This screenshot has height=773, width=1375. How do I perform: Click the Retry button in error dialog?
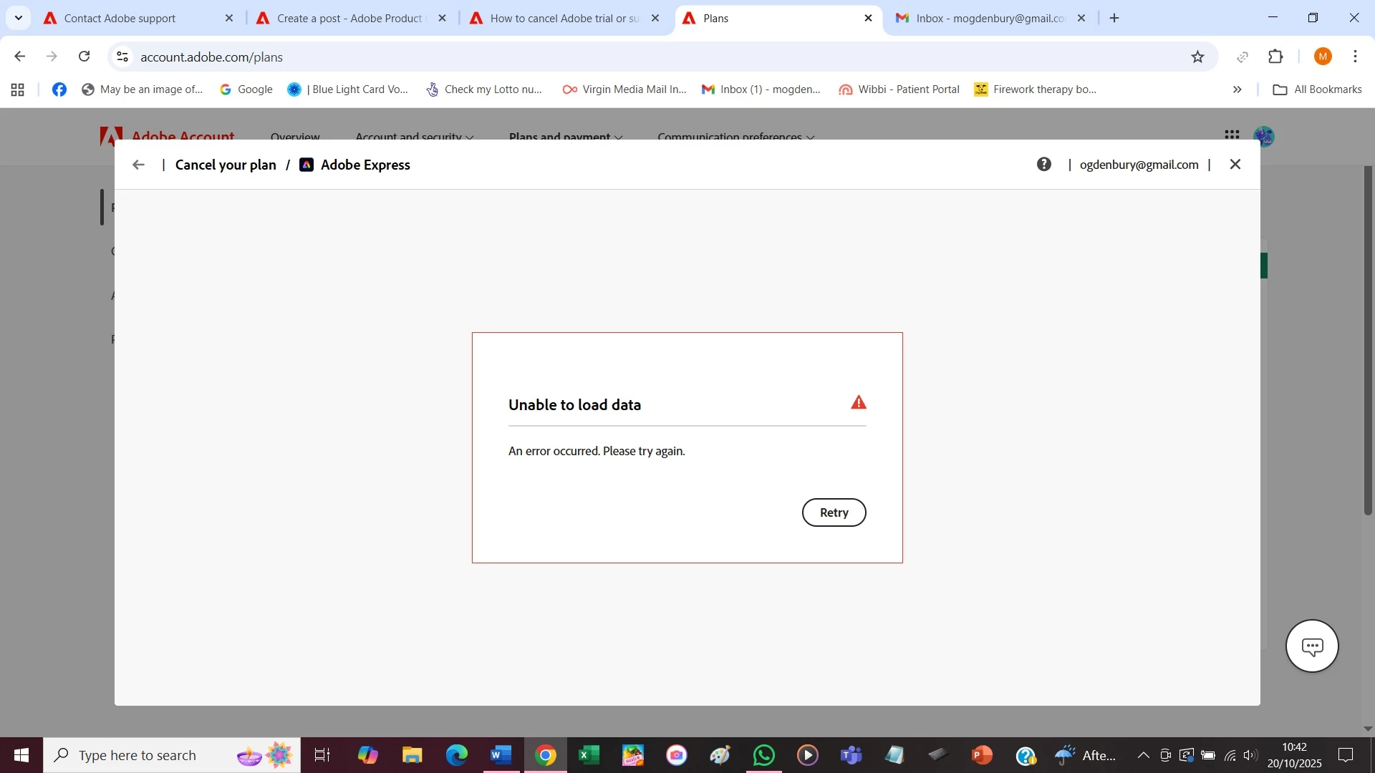pos(834,512)
